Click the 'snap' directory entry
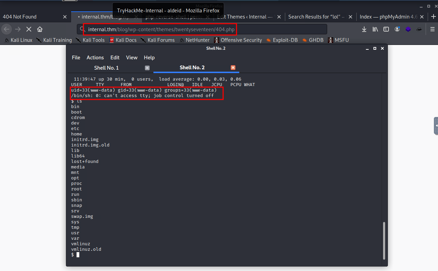 pos(77,205)
